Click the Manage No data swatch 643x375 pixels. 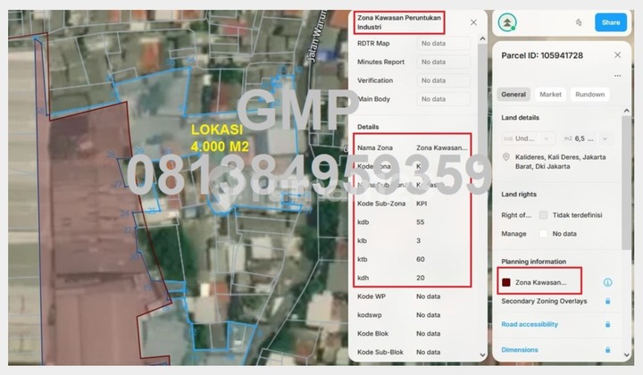(x=543, y=234)
